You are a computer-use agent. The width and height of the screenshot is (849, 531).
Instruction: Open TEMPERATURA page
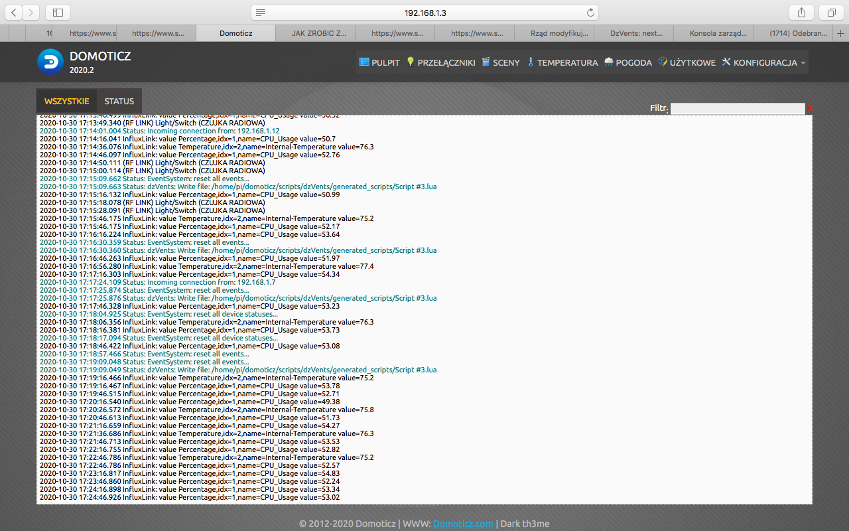pos(562,62)
